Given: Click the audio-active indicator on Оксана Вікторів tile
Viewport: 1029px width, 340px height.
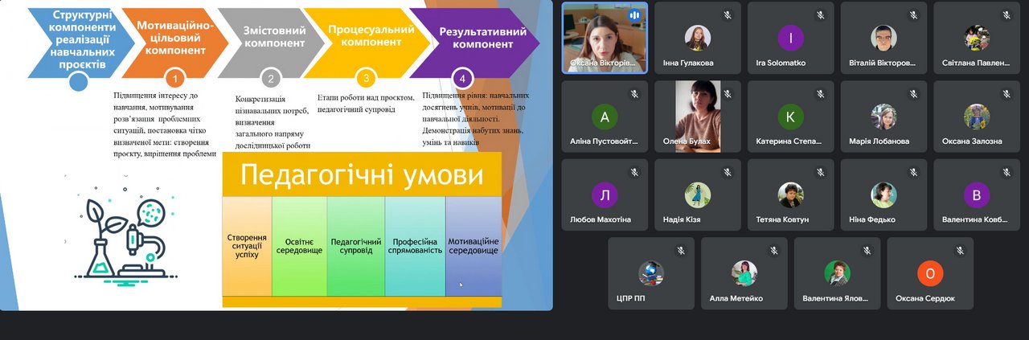Looking at the screenshot, I should [x=634, y=15].
